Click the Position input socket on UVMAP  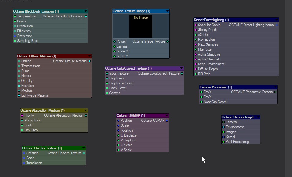[118, 121]
